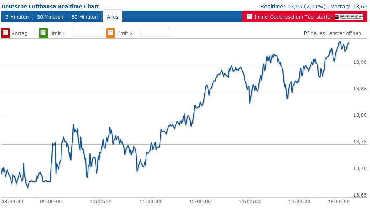Click the Deutsche Lufthansa Realtime Chart title
This screenshot has height=210, width=370.
click(x=50, y=6)
